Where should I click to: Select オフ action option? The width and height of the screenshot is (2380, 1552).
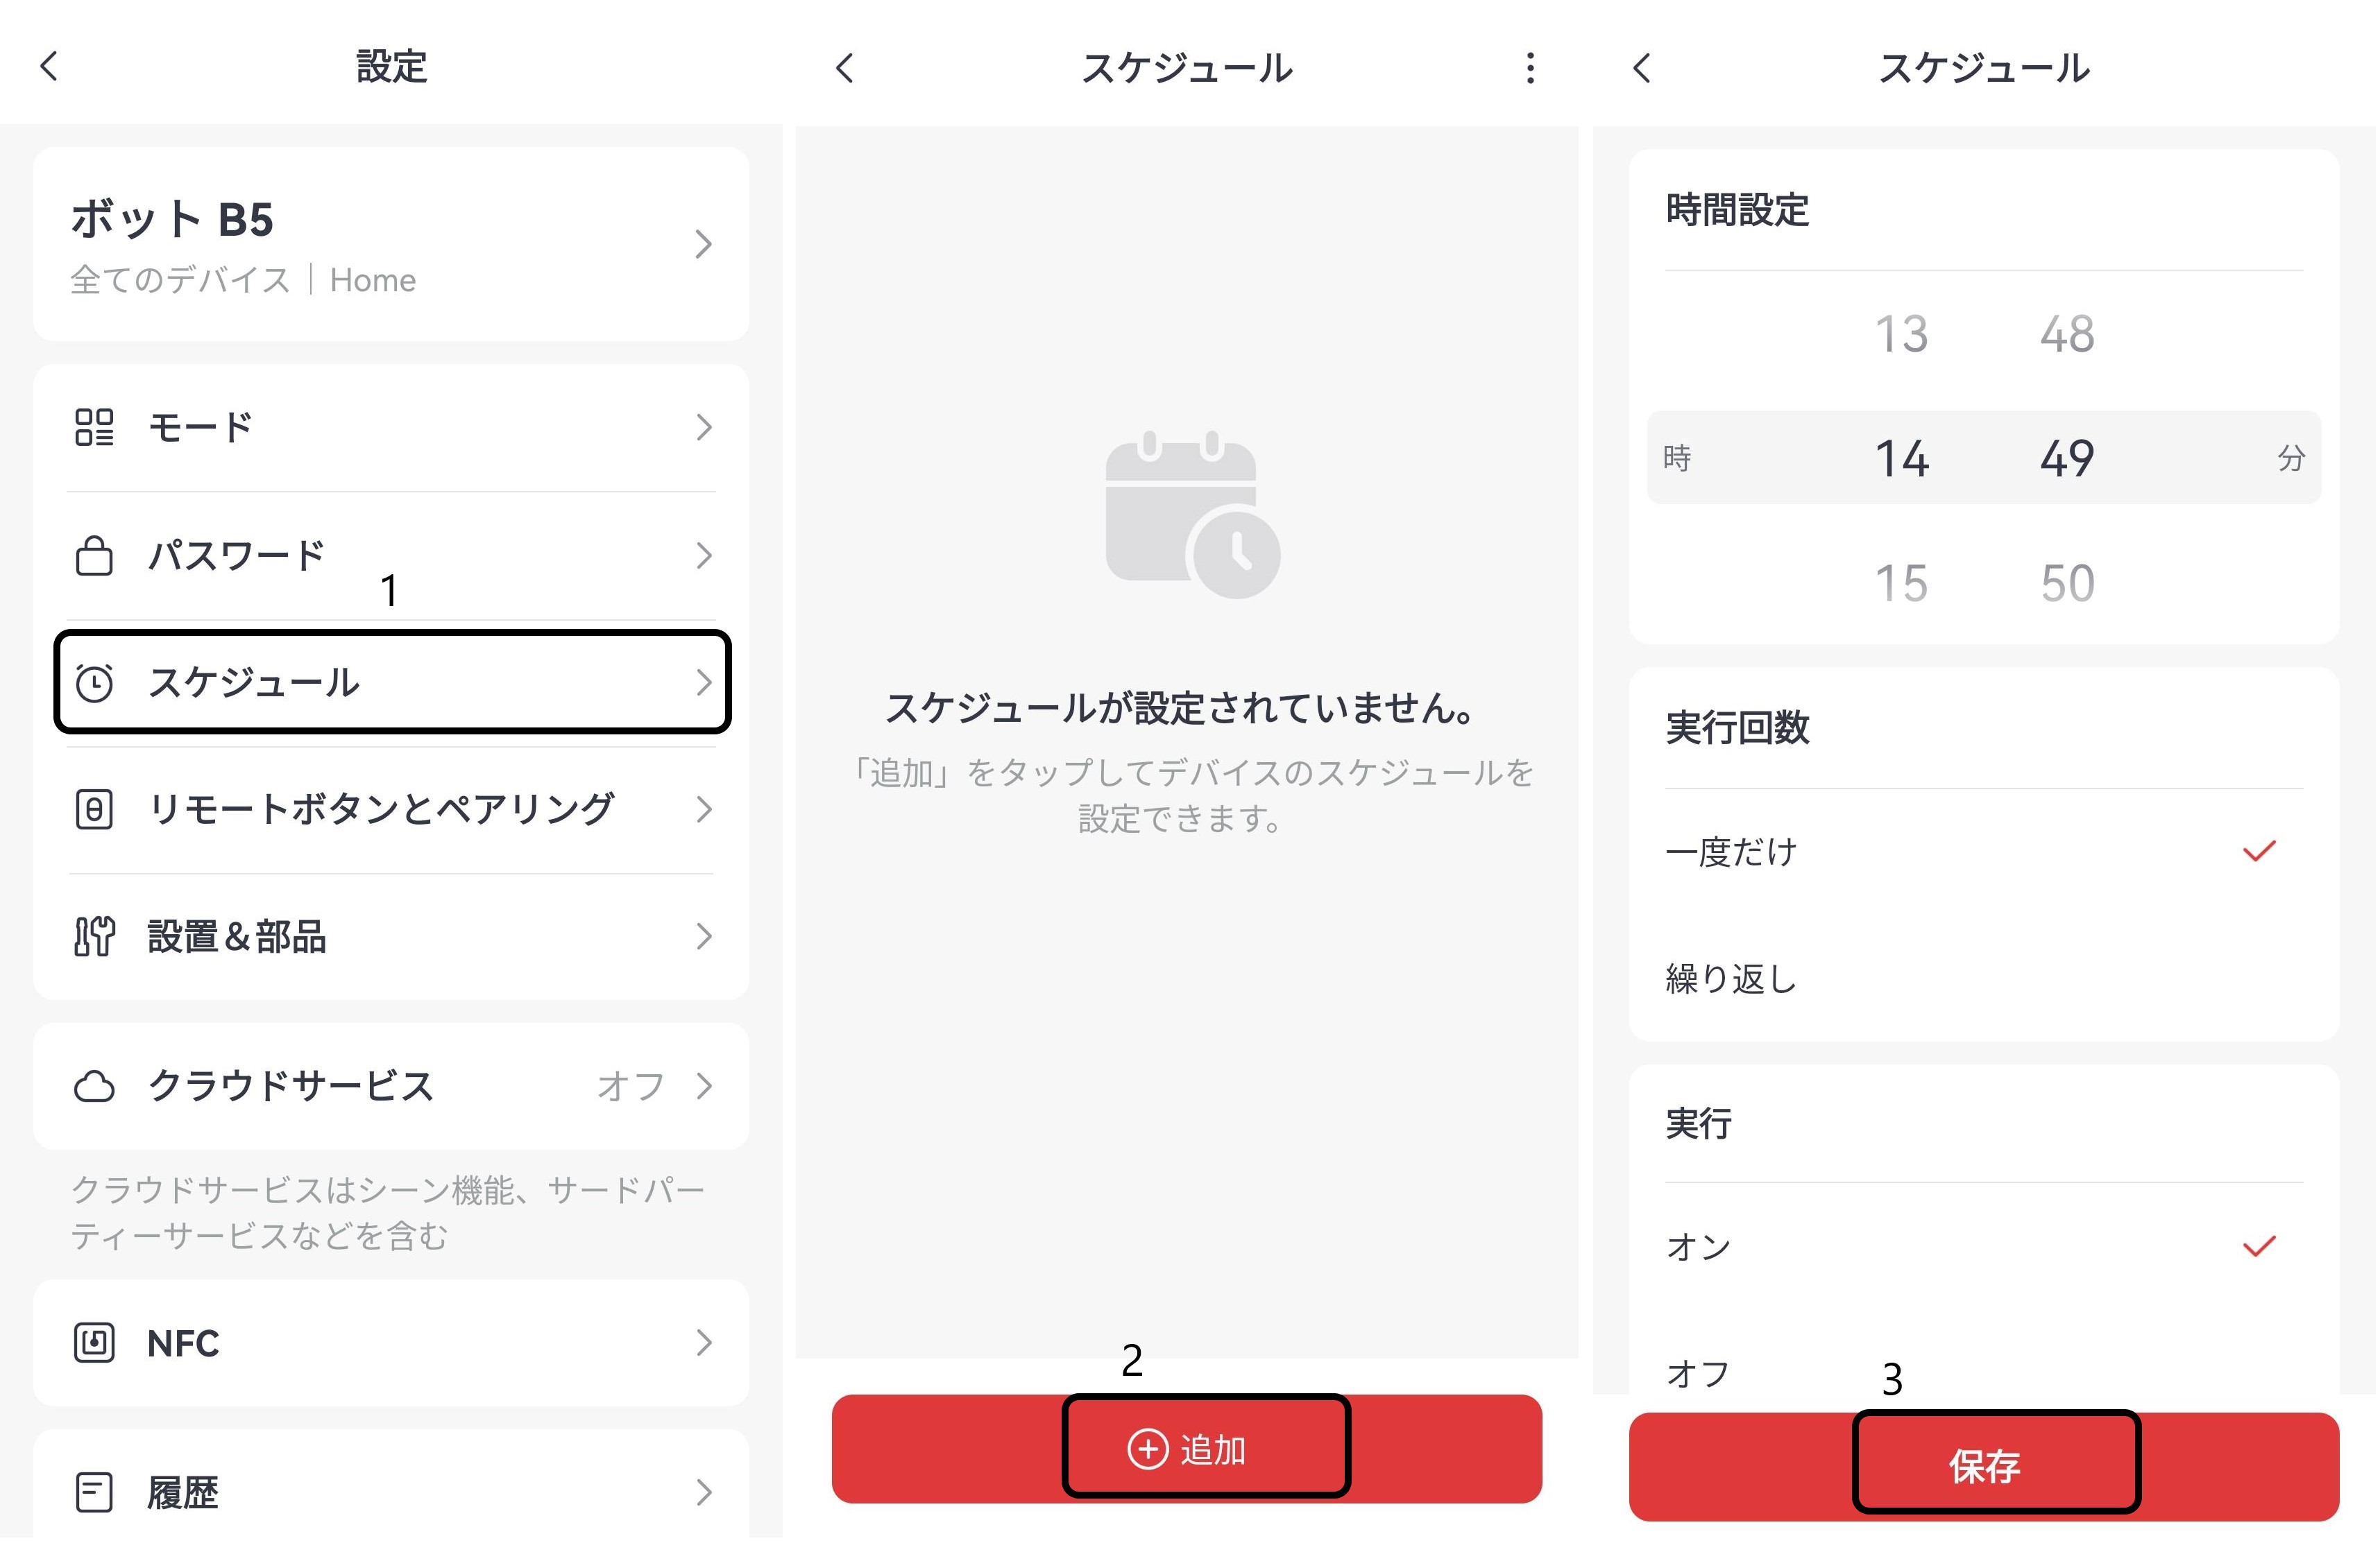1984,1374
